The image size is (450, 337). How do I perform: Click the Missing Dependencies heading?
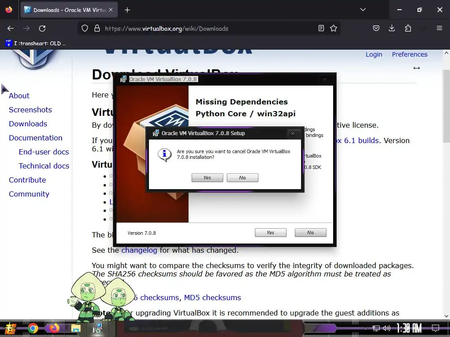tap(242, 102)
